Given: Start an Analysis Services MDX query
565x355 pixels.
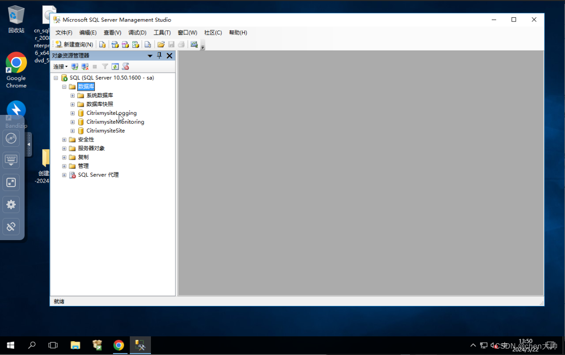Looking at the screenshot, I should 115,44.
